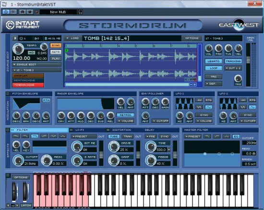Open the Load menu
Viewport: 264px width, 210px height.
(73, 38)
